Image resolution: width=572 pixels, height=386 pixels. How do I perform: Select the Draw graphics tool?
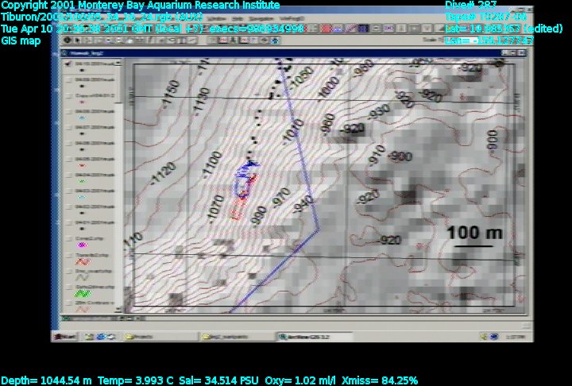pos(192,41)
